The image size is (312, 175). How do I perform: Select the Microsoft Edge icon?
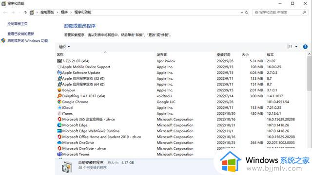(59, 125)
